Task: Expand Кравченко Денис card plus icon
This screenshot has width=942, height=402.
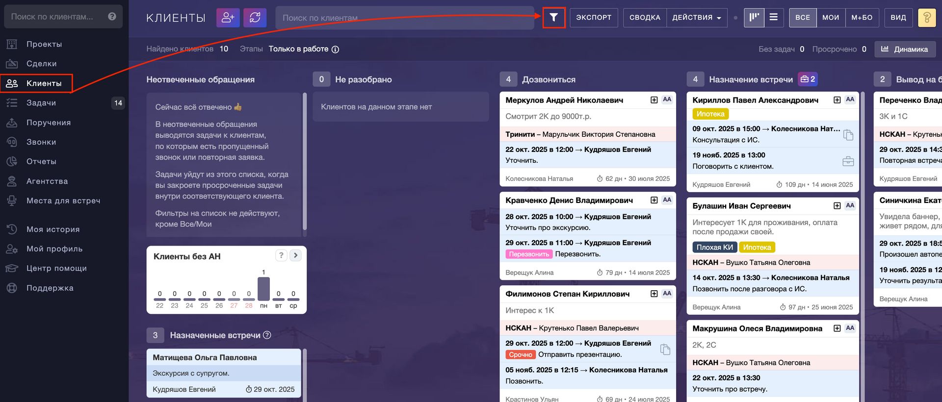Action: 654,200
